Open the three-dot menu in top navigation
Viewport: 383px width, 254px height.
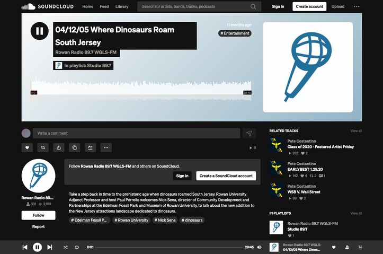point(357,6)
